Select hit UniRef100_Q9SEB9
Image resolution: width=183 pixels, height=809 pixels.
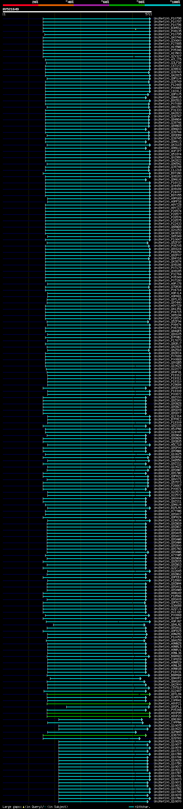(168, 135)
